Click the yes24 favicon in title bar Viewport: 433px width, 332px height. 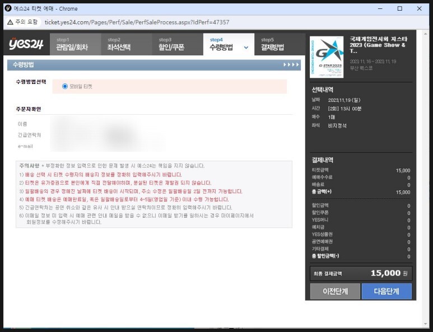8,8
